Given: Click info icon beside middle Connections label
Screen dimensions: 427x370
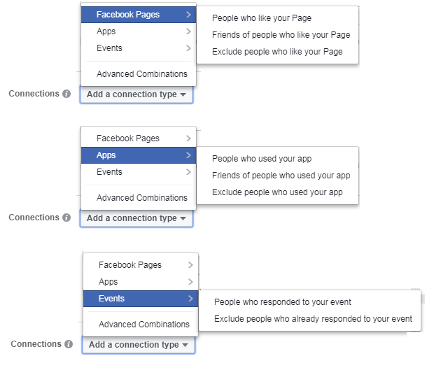Looking at the screenshot, I should tap(66, 218).
